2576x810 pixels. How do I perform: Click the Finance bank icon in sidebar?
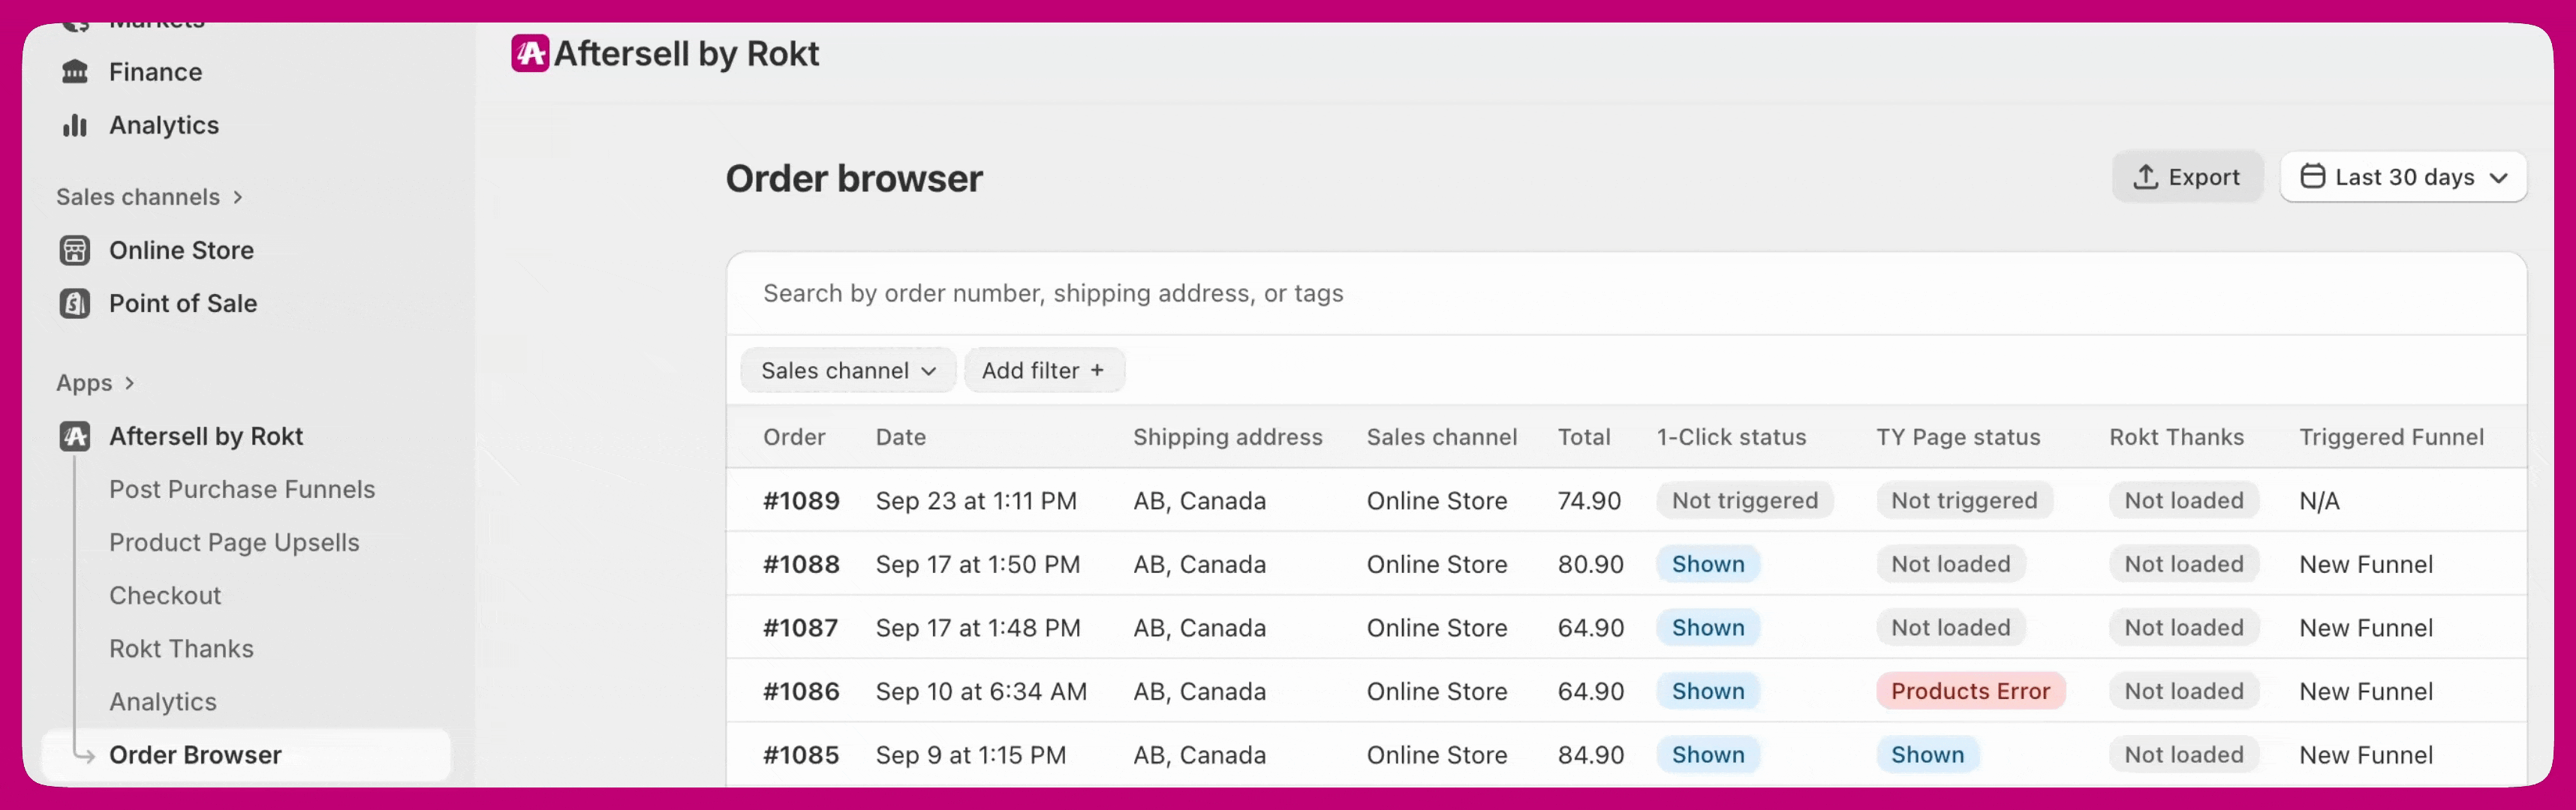pos(75,72)
